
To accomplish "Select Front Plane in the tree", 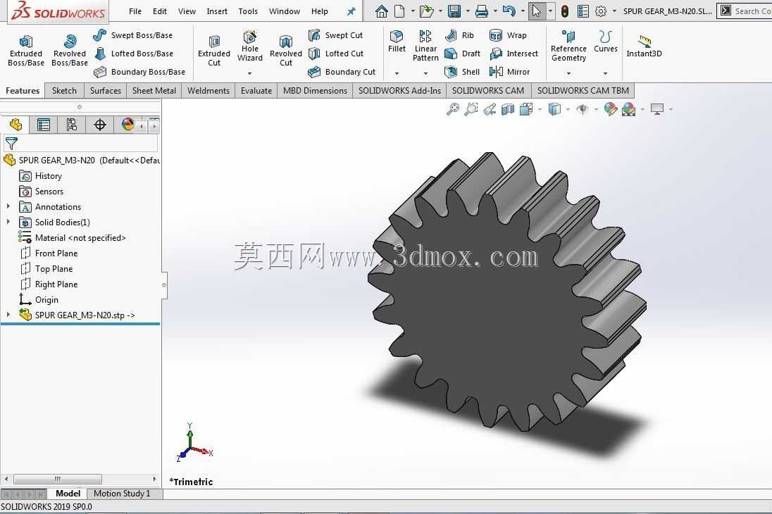I will pos(49,253).
